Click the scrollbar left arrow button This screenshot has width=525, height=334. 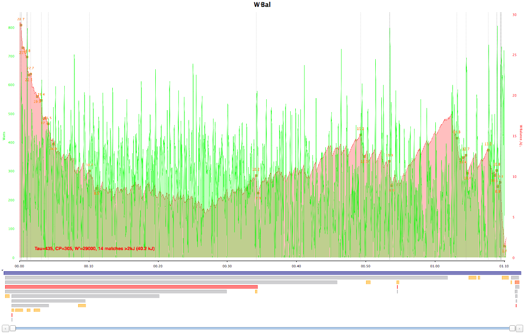click(x=6, y=328)
